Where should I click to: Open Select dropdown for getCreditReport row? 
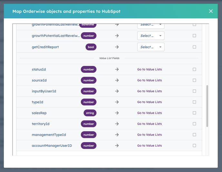click(x=151, y=47)
